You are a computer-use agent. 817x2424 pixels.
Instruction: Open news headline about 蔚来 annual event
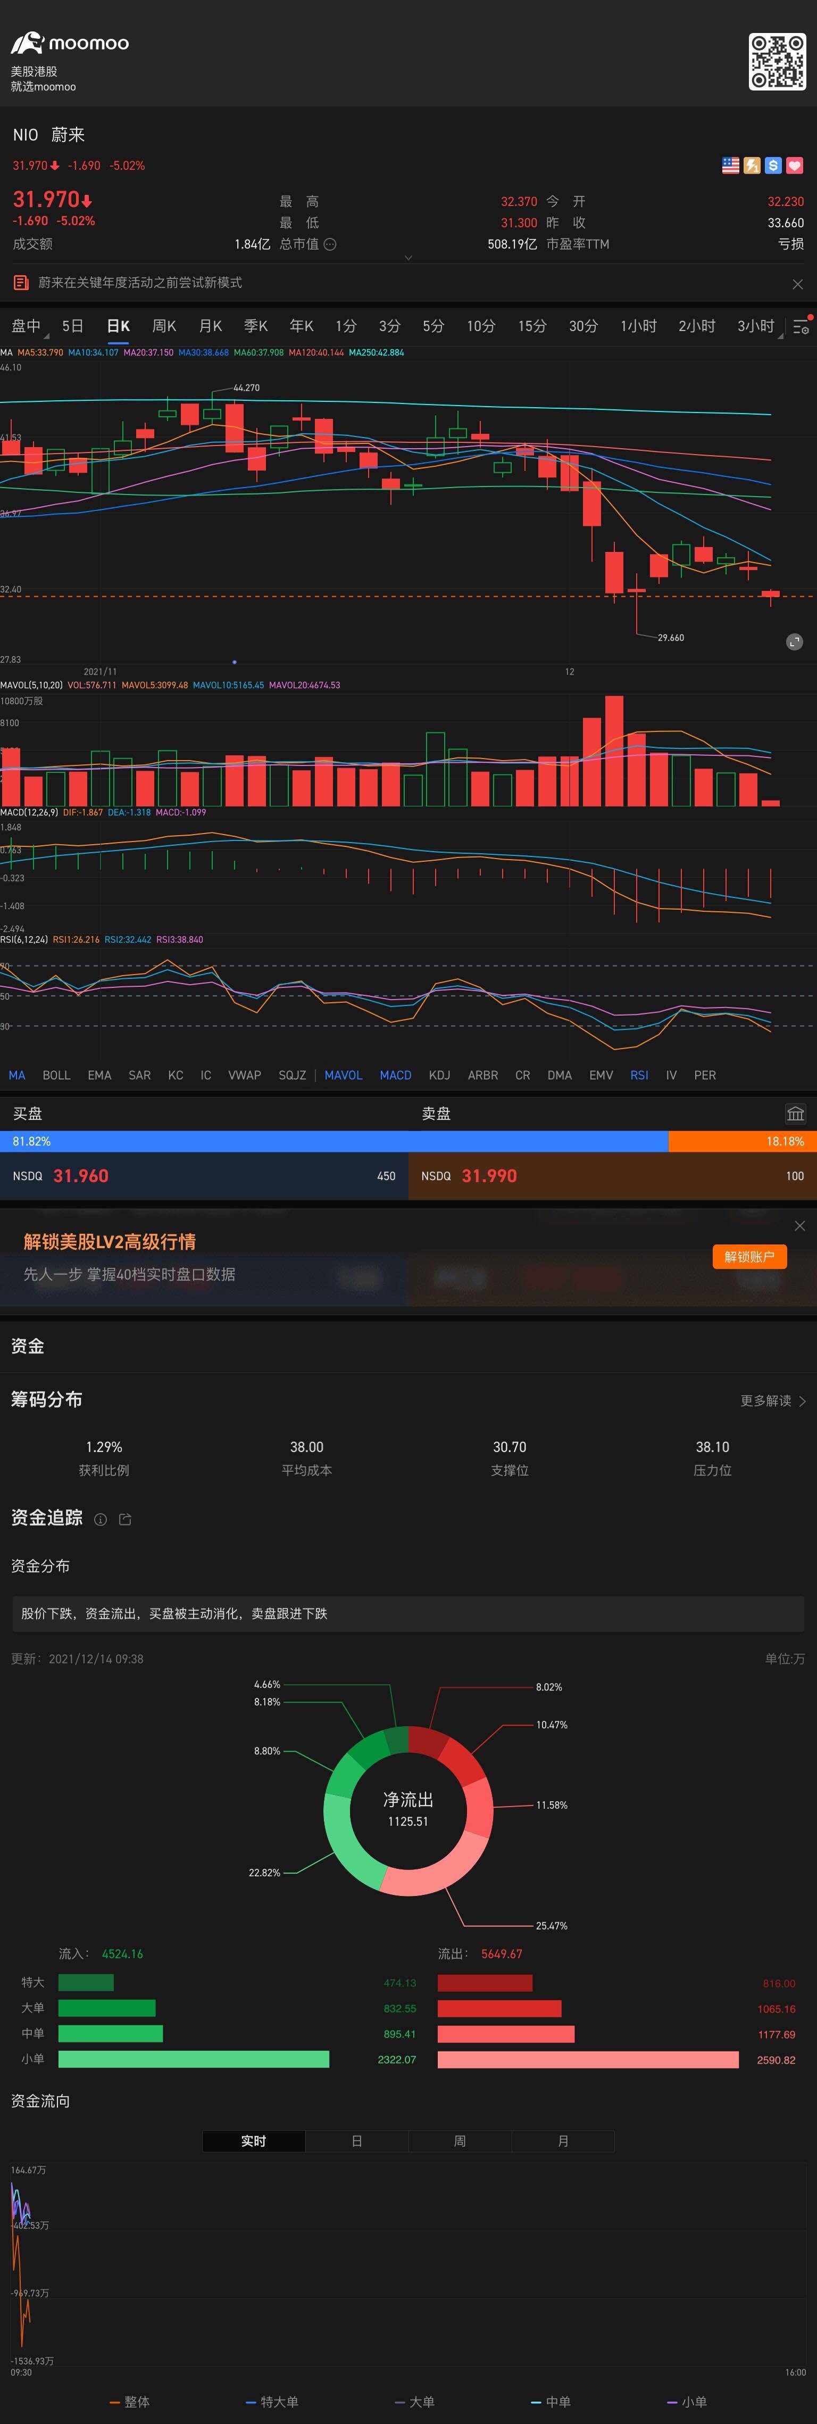point(140,282)
